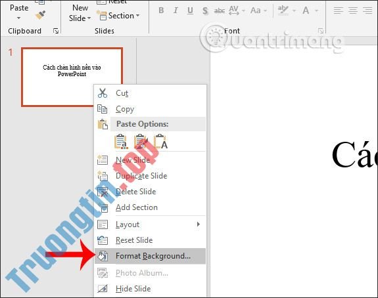Click the text highlight color icon

pyautogui.click(x=283, y=11)
